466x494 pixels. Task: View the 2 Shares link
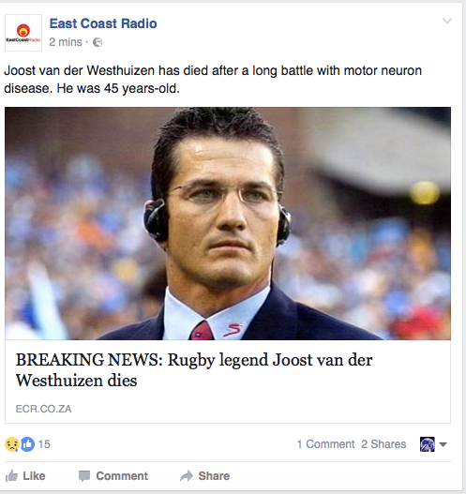[x=383, y=444]
